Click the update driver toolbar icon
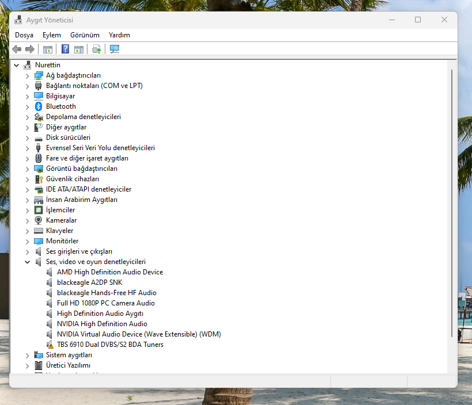The height and width of the screenshot is (405, 472). (96, 49)
